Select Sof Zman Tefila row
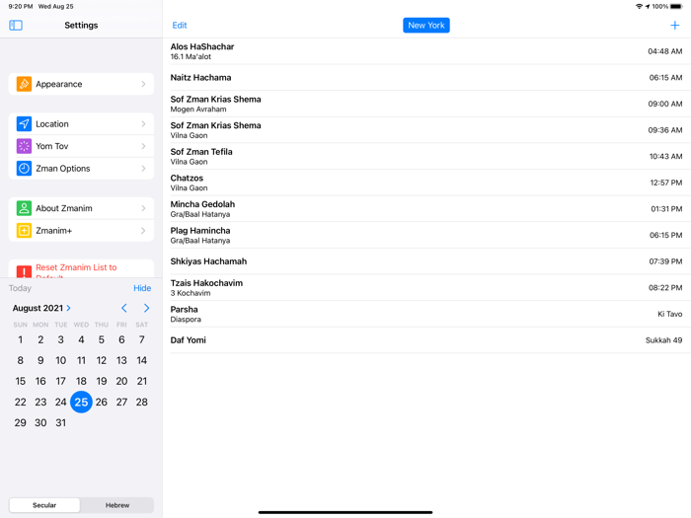 (x=426, y=156)
